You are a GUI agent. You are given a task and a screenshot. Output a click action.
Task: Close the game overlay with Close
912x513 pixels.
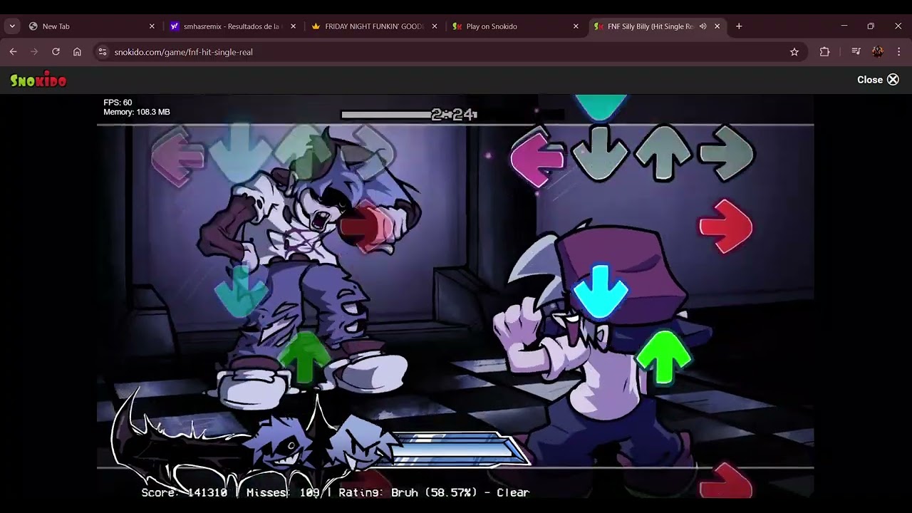pyautogui.click(x=878, y=80)
